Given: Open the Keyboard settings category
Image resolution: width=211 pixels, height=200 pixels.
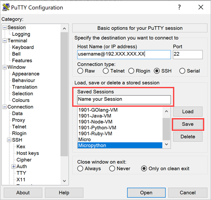Looking at the screenshot, I should point(23,47).
